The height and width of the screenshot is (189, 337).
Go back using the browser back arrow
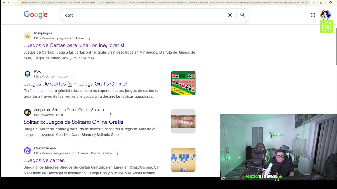[x=4, y=2]
